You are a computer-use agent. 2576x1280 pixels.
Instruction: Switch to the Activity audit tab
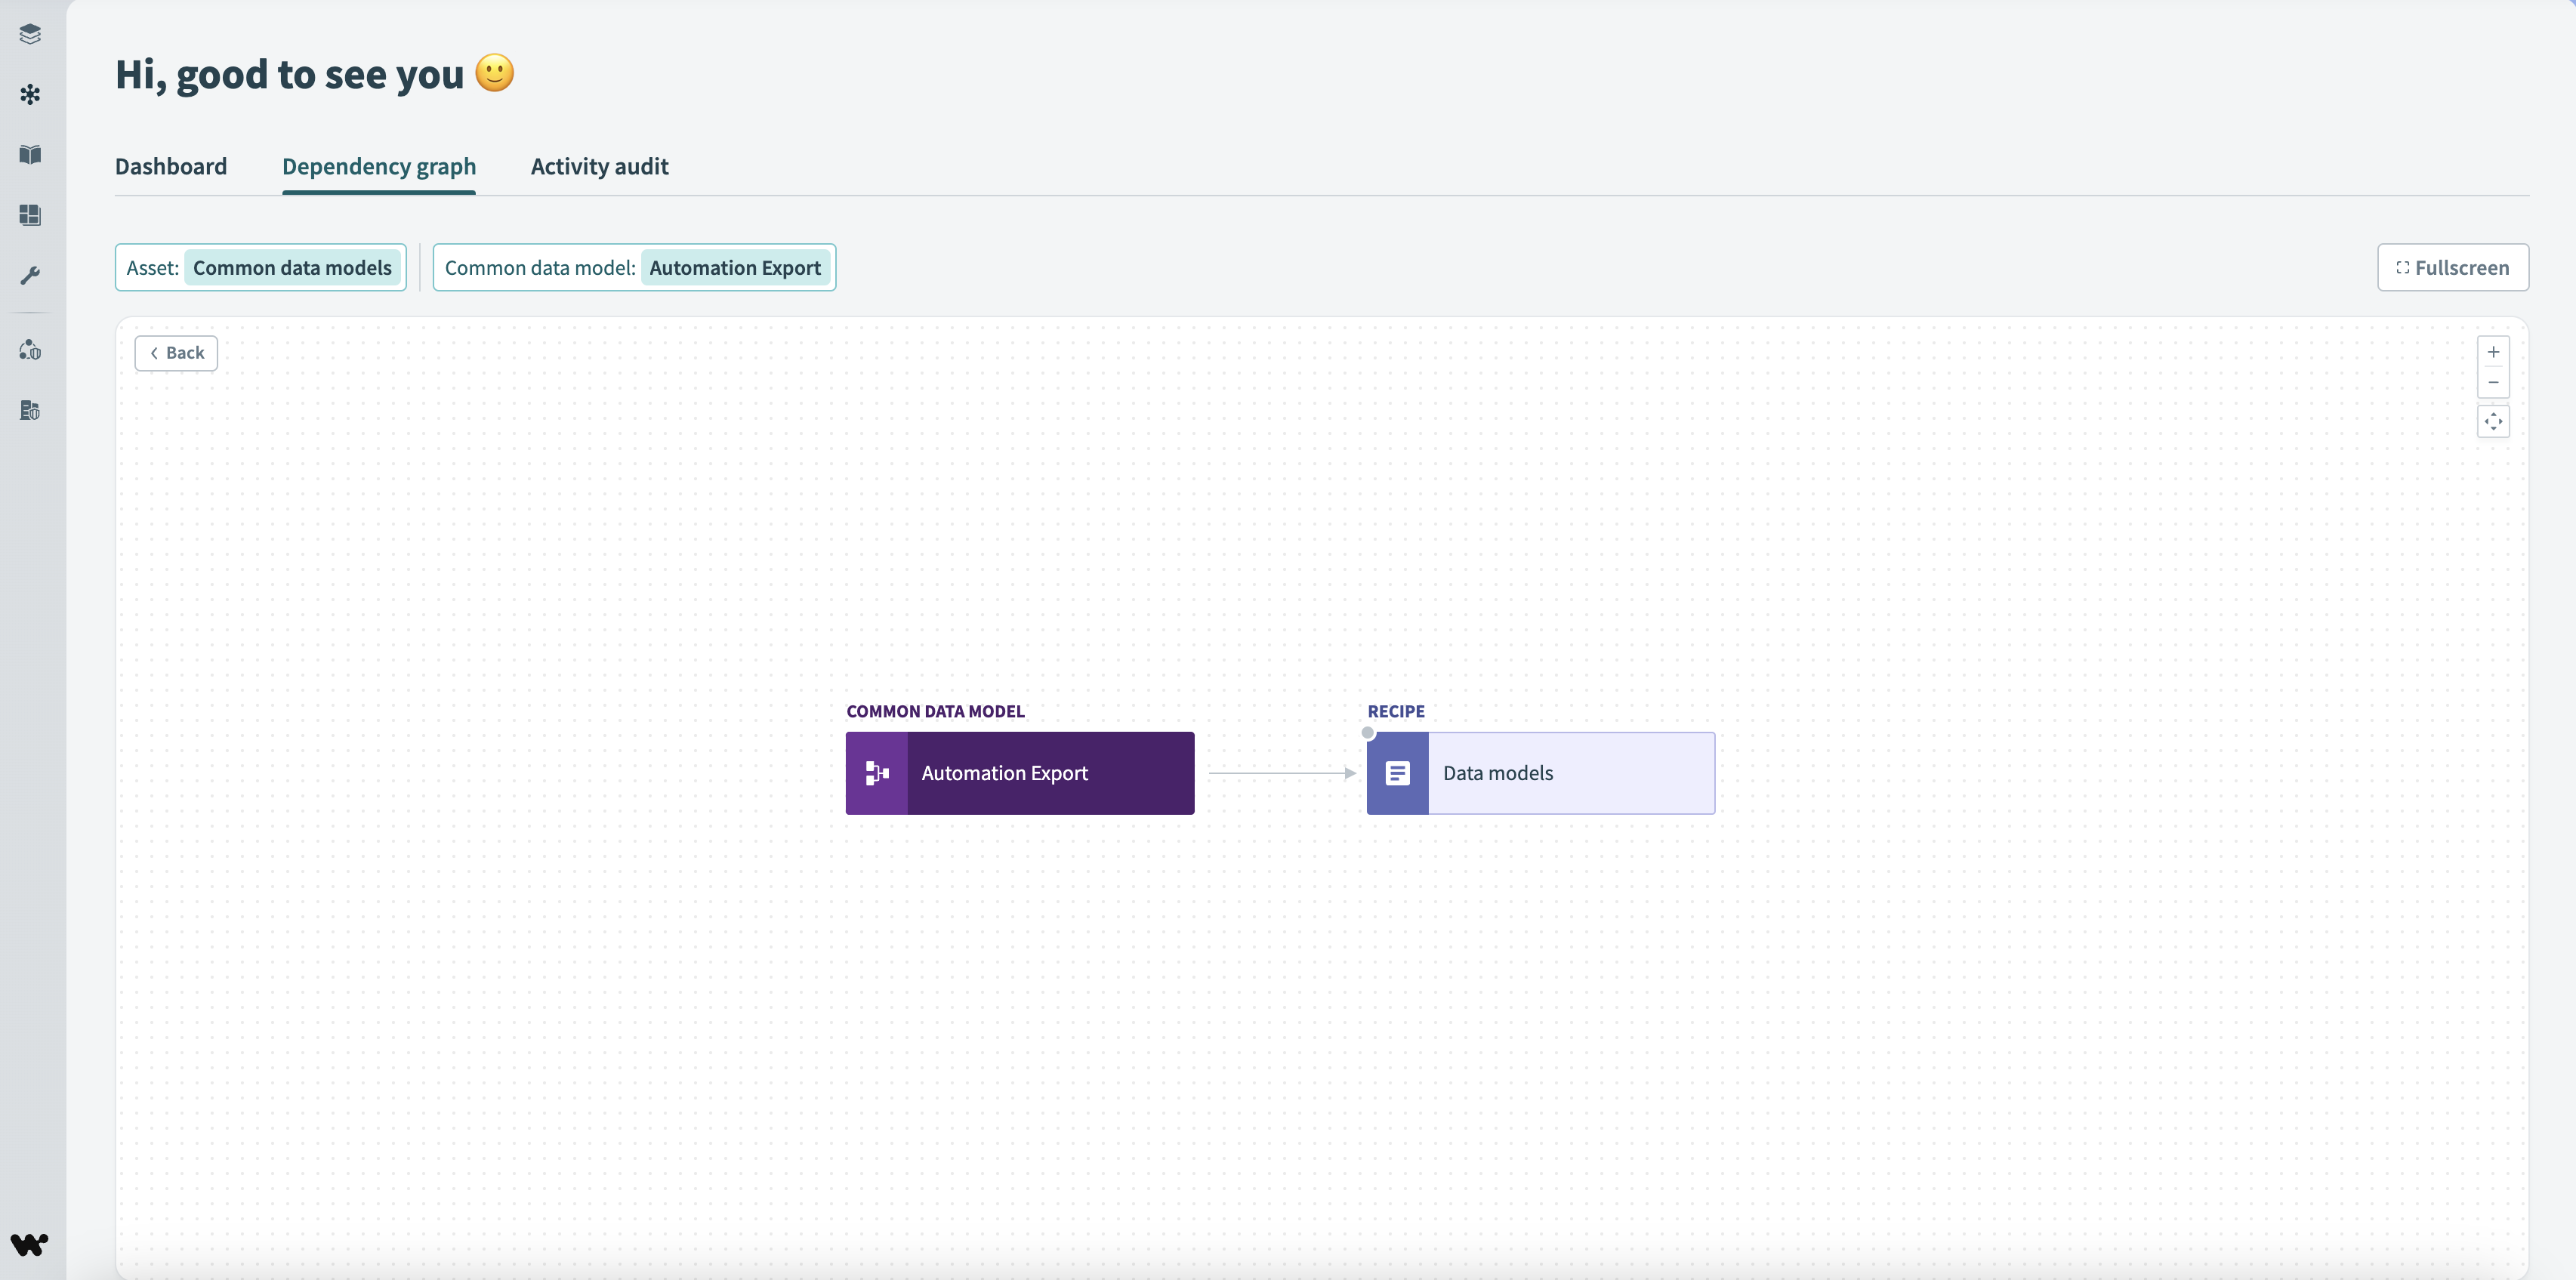[x=599, y=166]
